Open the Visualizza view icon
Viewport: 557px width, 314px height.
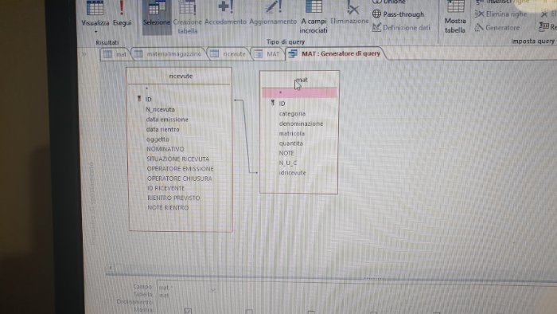(95, 9)
